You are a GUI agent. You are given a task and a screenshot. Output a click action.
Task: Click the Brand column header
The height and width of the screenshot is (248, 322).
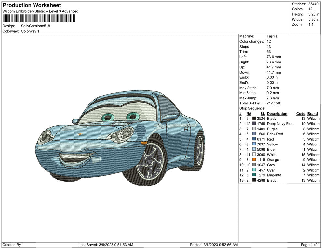coord(312,114)
